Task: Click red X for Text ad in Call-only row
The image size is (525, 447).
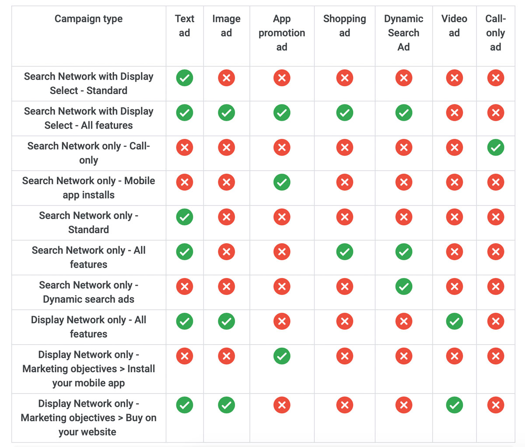Action: tap(185, 147)
